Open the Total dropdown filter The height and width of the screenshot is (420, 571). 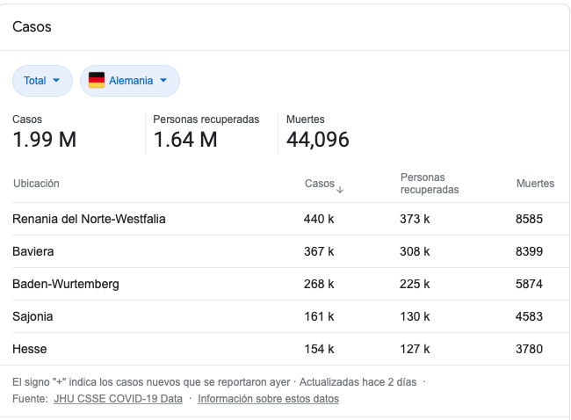tap(42, 81)
